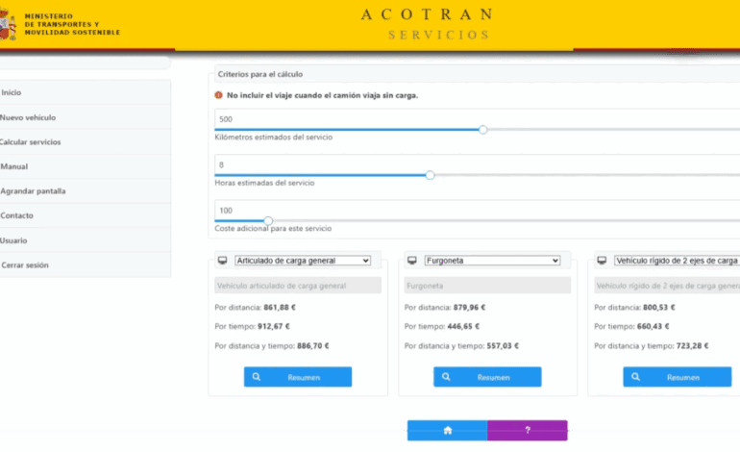The image size is (740, 452).
Task: Click the Coste adicional slider handle
Action: pyautogui.click(x=268, y=220)
